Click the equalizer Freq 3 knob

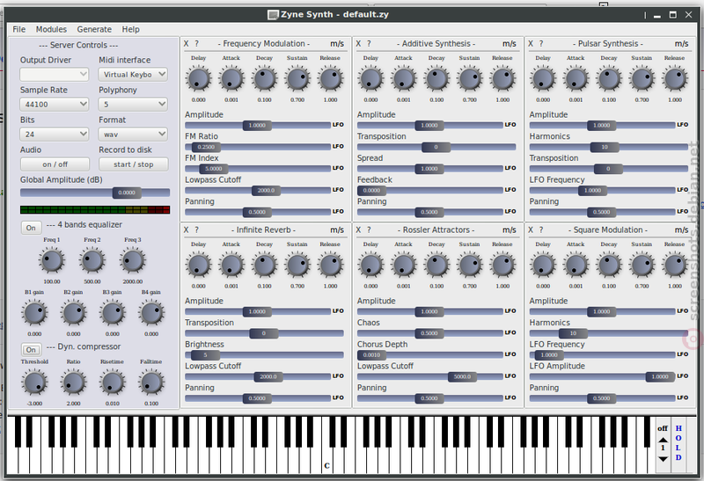pos(133,260)
